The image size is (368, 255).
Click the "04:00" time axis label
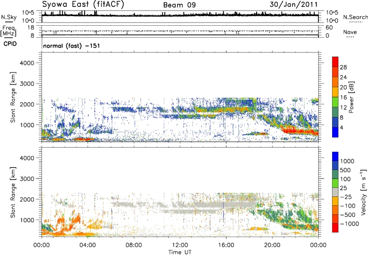coord(87,245)
